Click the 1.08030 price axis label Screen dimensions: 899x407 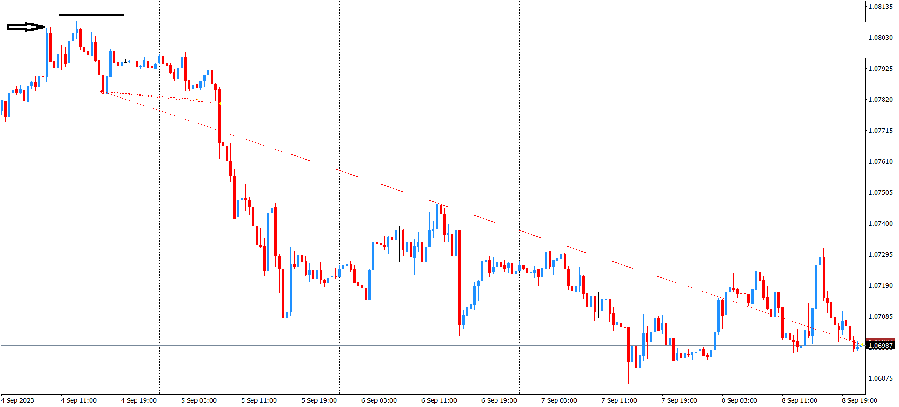[x=880, y=38]
